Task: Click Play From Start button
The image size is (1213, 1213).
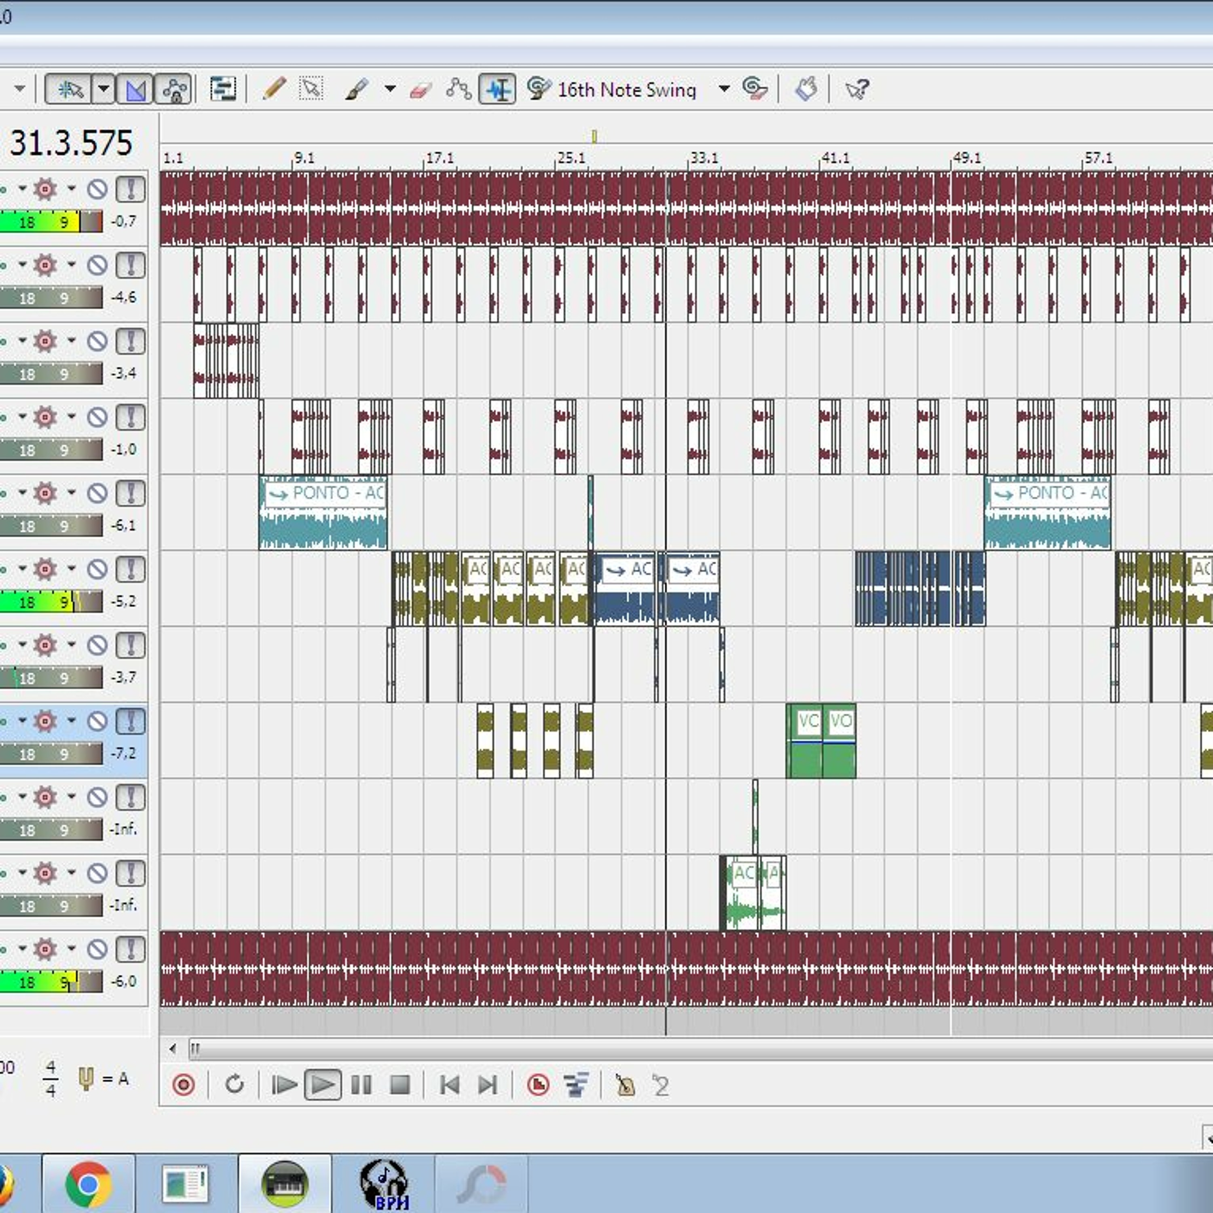Action: point(284,1084)
